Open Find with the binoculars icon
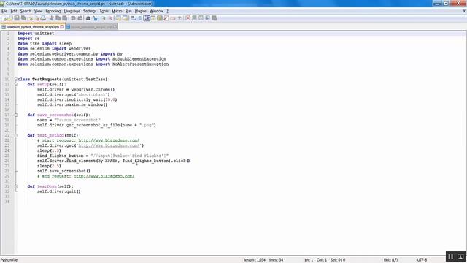 (88, 18)
